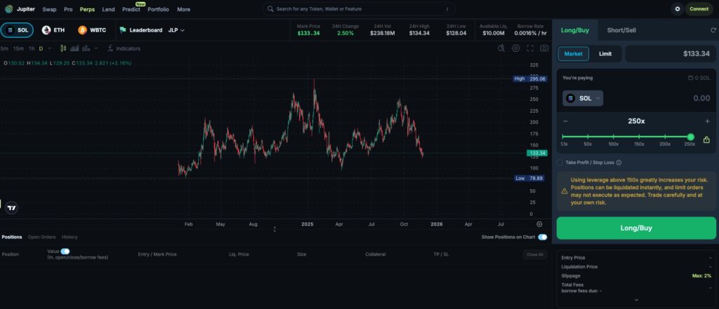Open the Indicators menu

pyautogui.click(x=124, y=48)
